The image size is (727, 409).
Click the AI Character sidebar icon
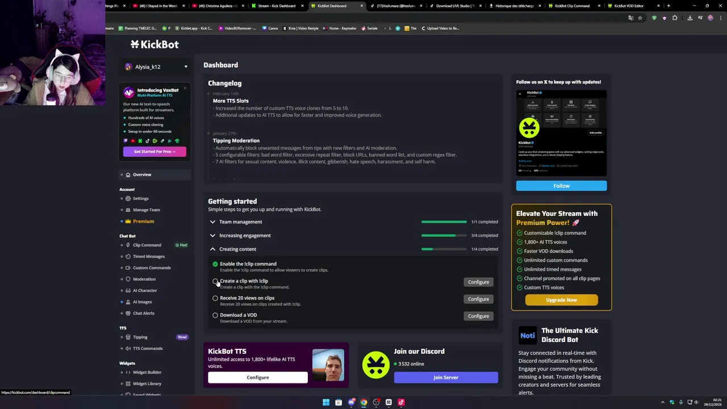[128, 290]
